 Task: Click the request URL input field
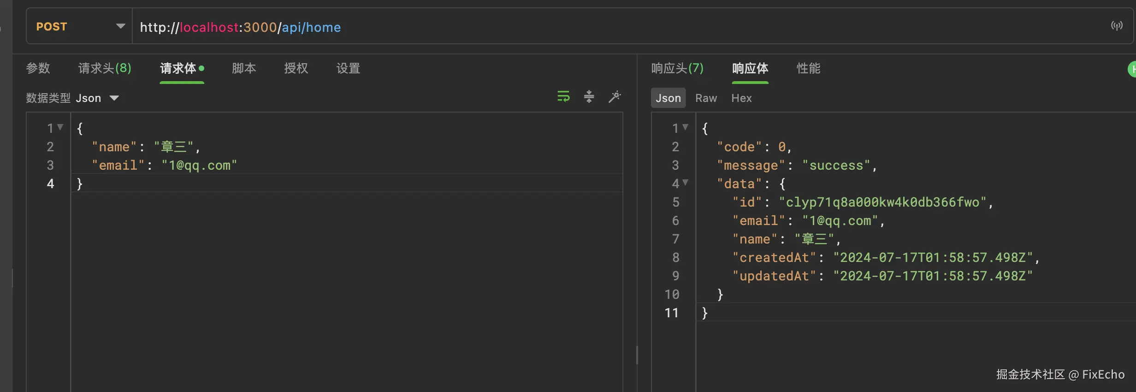point(599,27)
